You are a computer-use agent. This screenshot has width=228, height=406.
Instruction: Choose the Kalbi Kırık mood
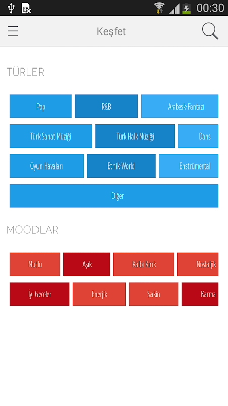(x=144, y=264)
